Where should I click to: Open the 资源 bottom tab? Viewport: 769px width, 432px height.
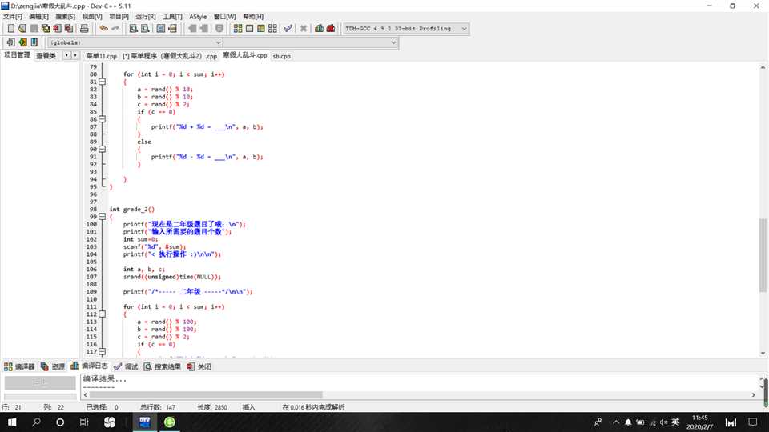[x=53, y=366]
